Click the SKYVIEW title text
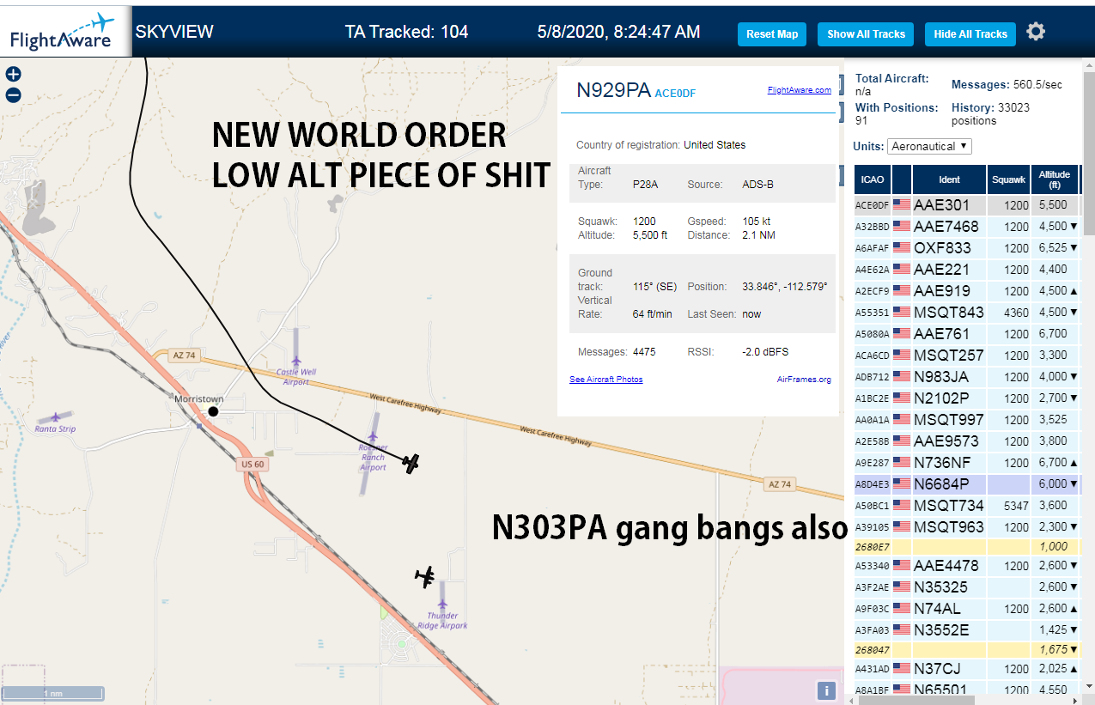 pos(174,33)
